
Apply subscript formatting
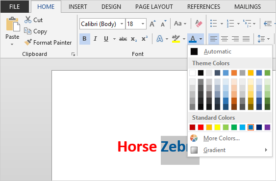[x=134, y=39]
